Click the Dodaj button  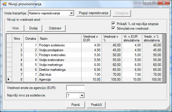tap(33, 28)
